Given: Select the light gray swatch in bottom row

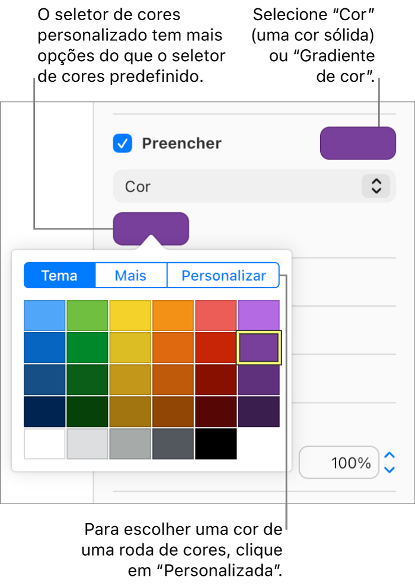Looking at the screenshot, I should point(87,444).
